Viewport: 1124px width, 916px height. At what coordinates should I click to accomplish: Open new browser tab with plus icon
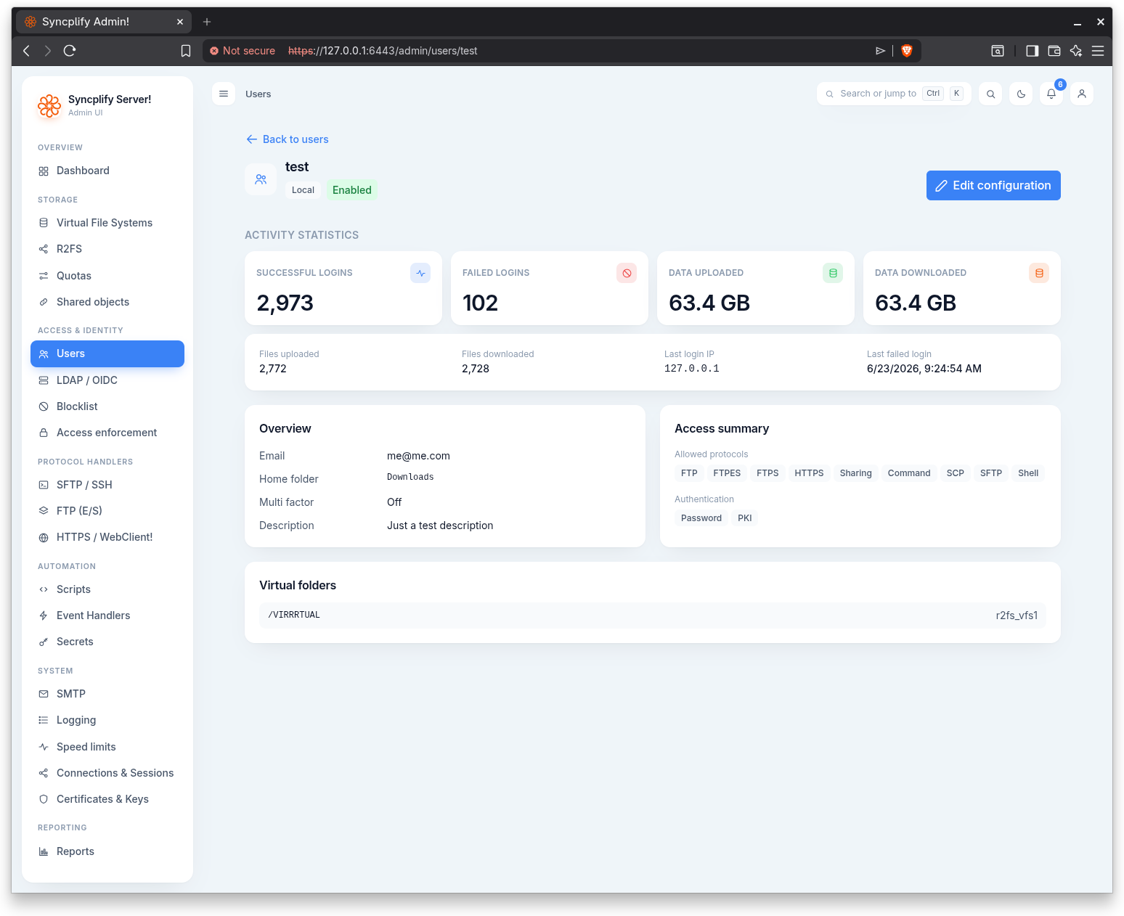pyautogui.click(x=207, y=22)
